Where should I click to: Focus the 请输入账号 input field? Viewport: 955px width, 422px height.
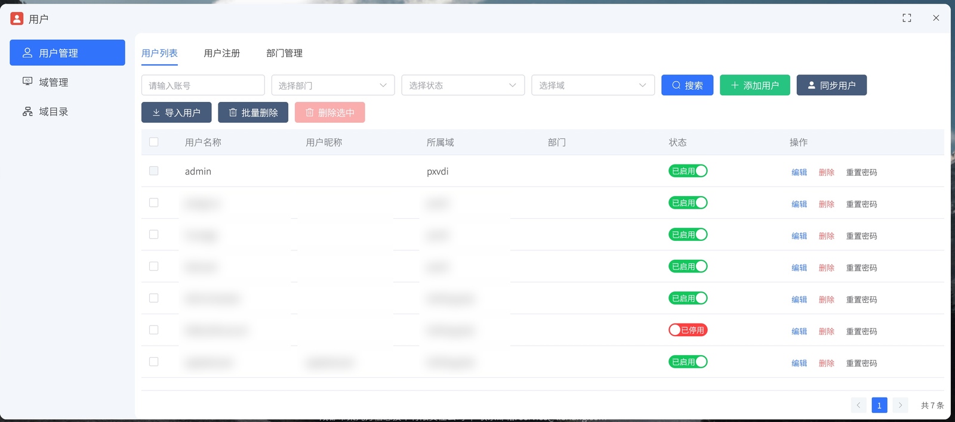(203, 85)
